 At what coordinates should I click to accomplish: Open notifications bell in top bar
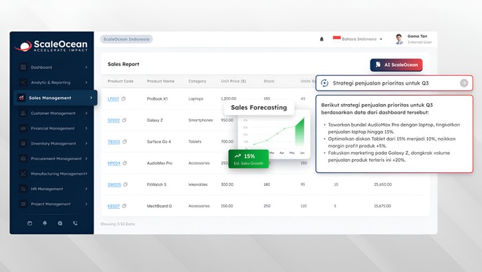click(322, 39)
